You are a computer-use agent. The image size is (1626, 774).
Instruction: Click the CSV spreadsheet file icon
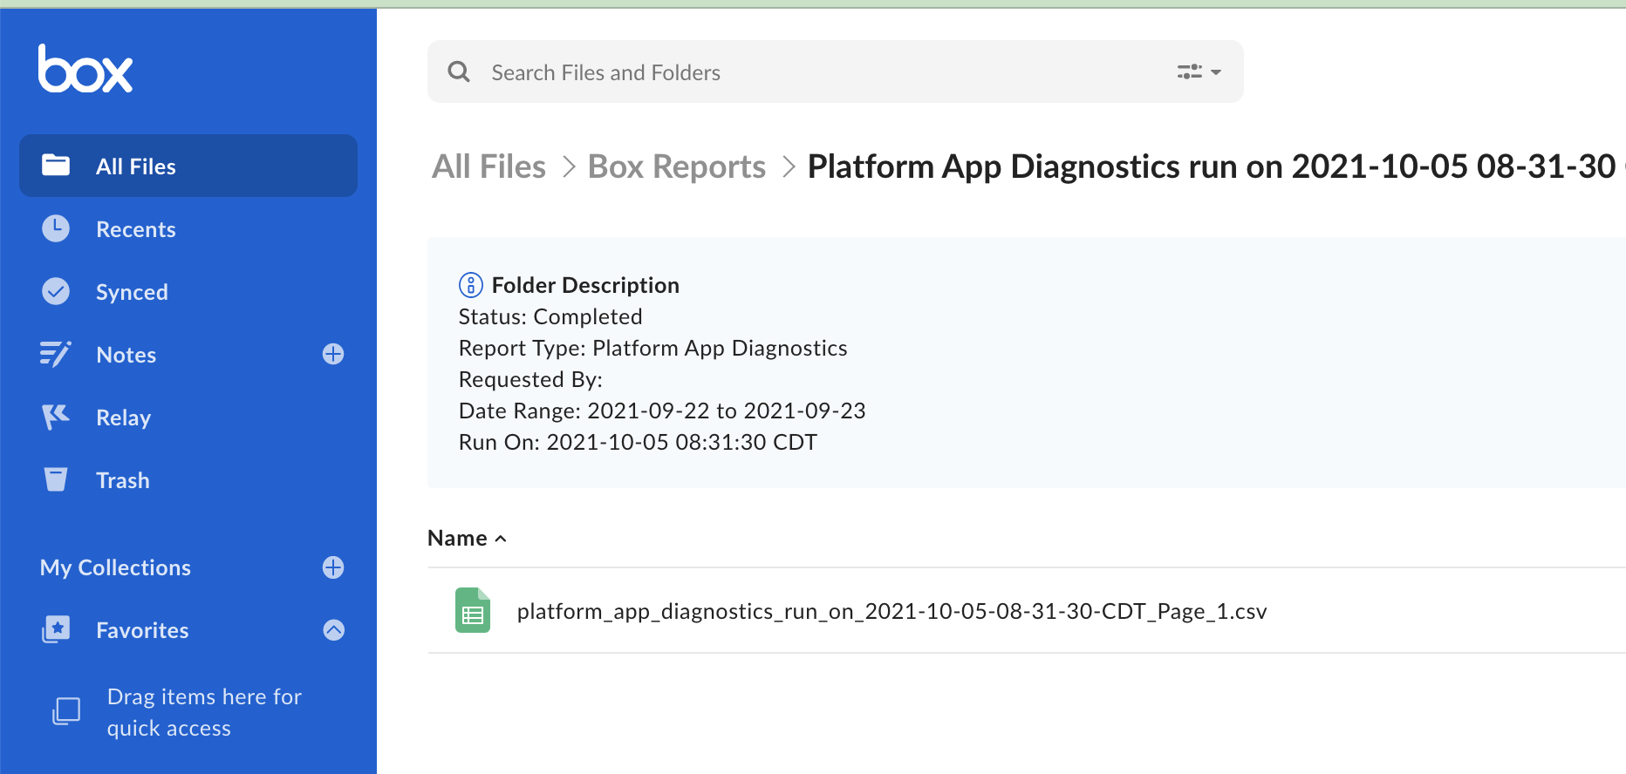[x=473, y=610]
